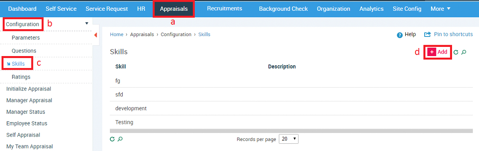Open Ratings in the sidebar
Screen dimensions: 479x151
[21, 77]
